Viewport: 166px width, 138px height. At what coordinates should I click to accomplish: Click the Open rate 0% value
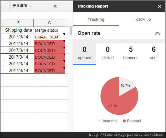(157, 33)
